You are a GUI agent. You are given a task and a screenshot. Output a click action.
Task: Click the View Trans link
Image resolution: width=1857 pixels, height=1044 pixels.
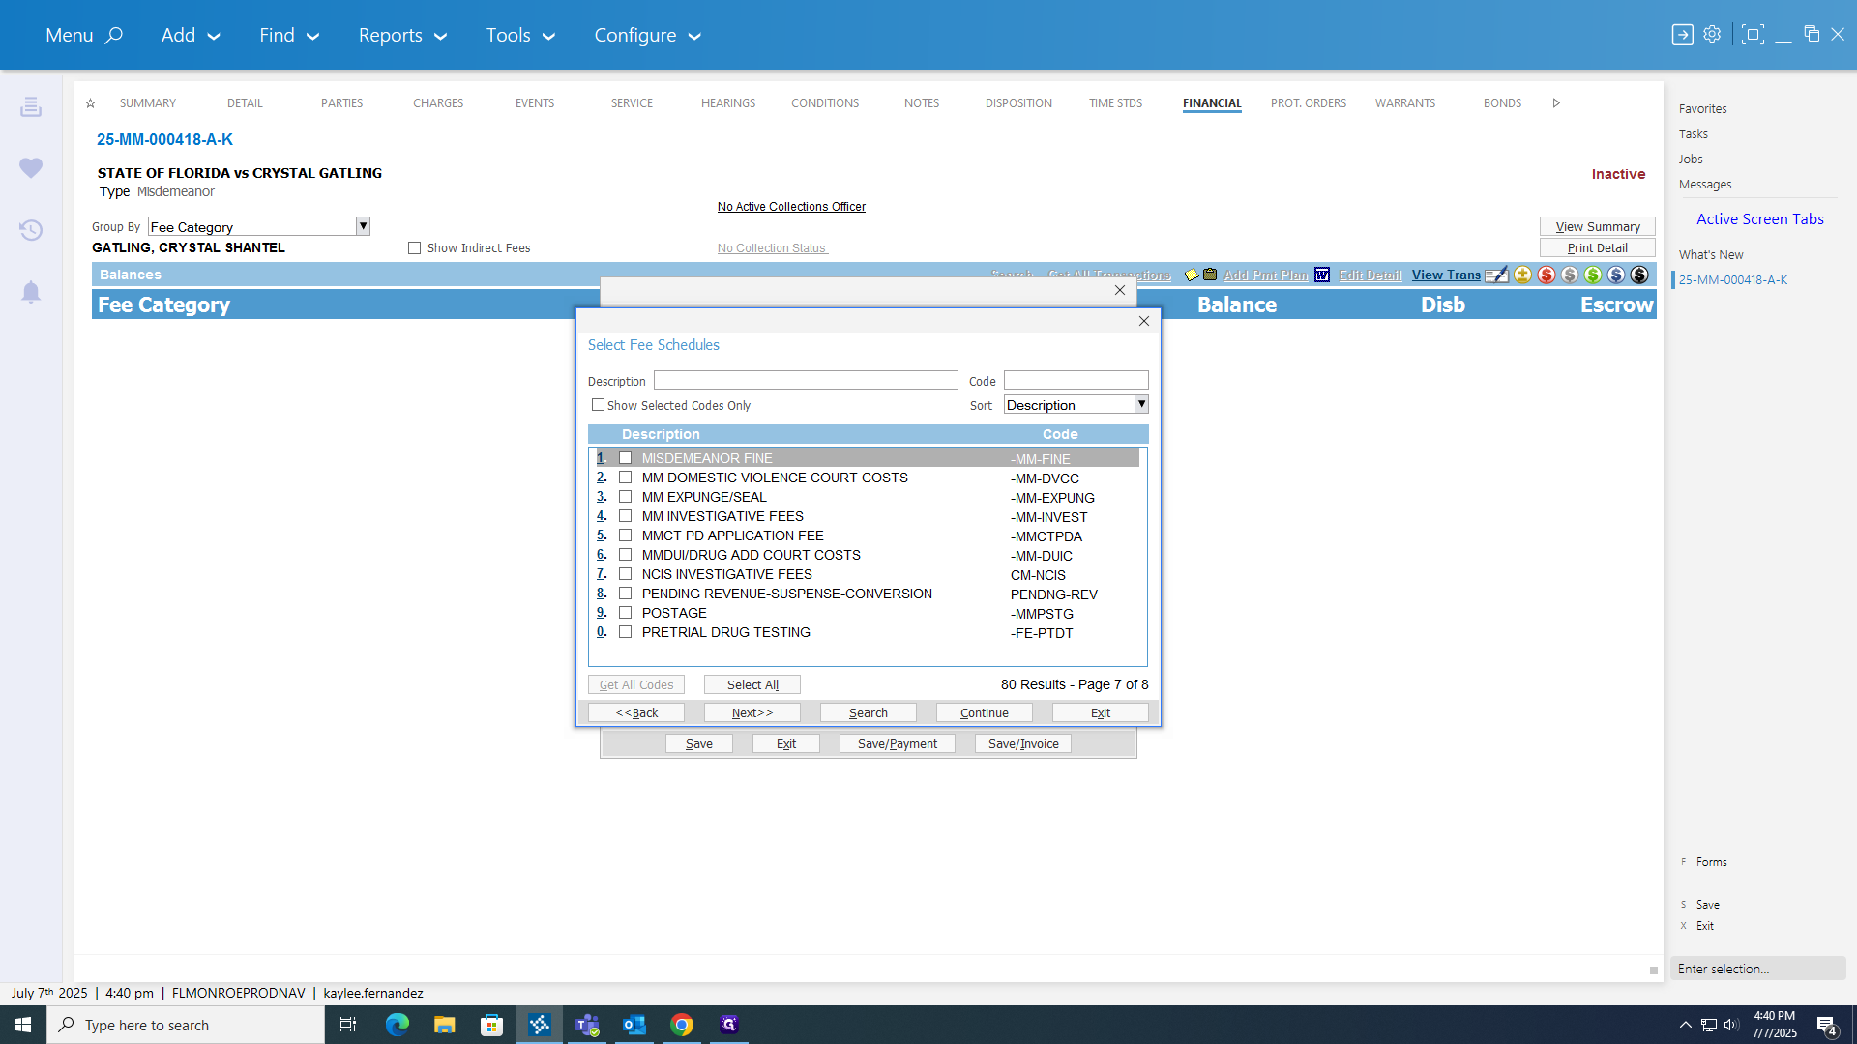[1446, 275]
